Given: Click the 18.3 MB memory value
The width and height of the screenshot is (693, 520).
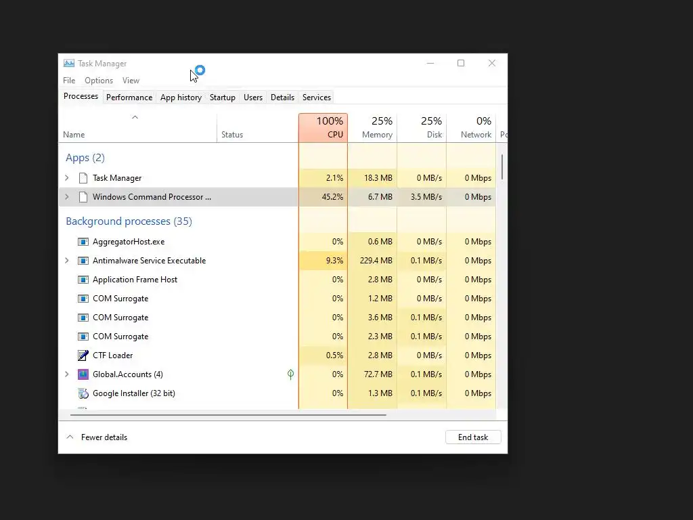Looking at the screenshot, I should (378, 178).
